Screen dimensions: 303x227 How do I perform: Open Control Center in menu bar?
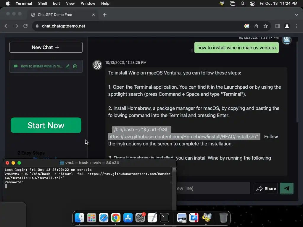[252, 4]
